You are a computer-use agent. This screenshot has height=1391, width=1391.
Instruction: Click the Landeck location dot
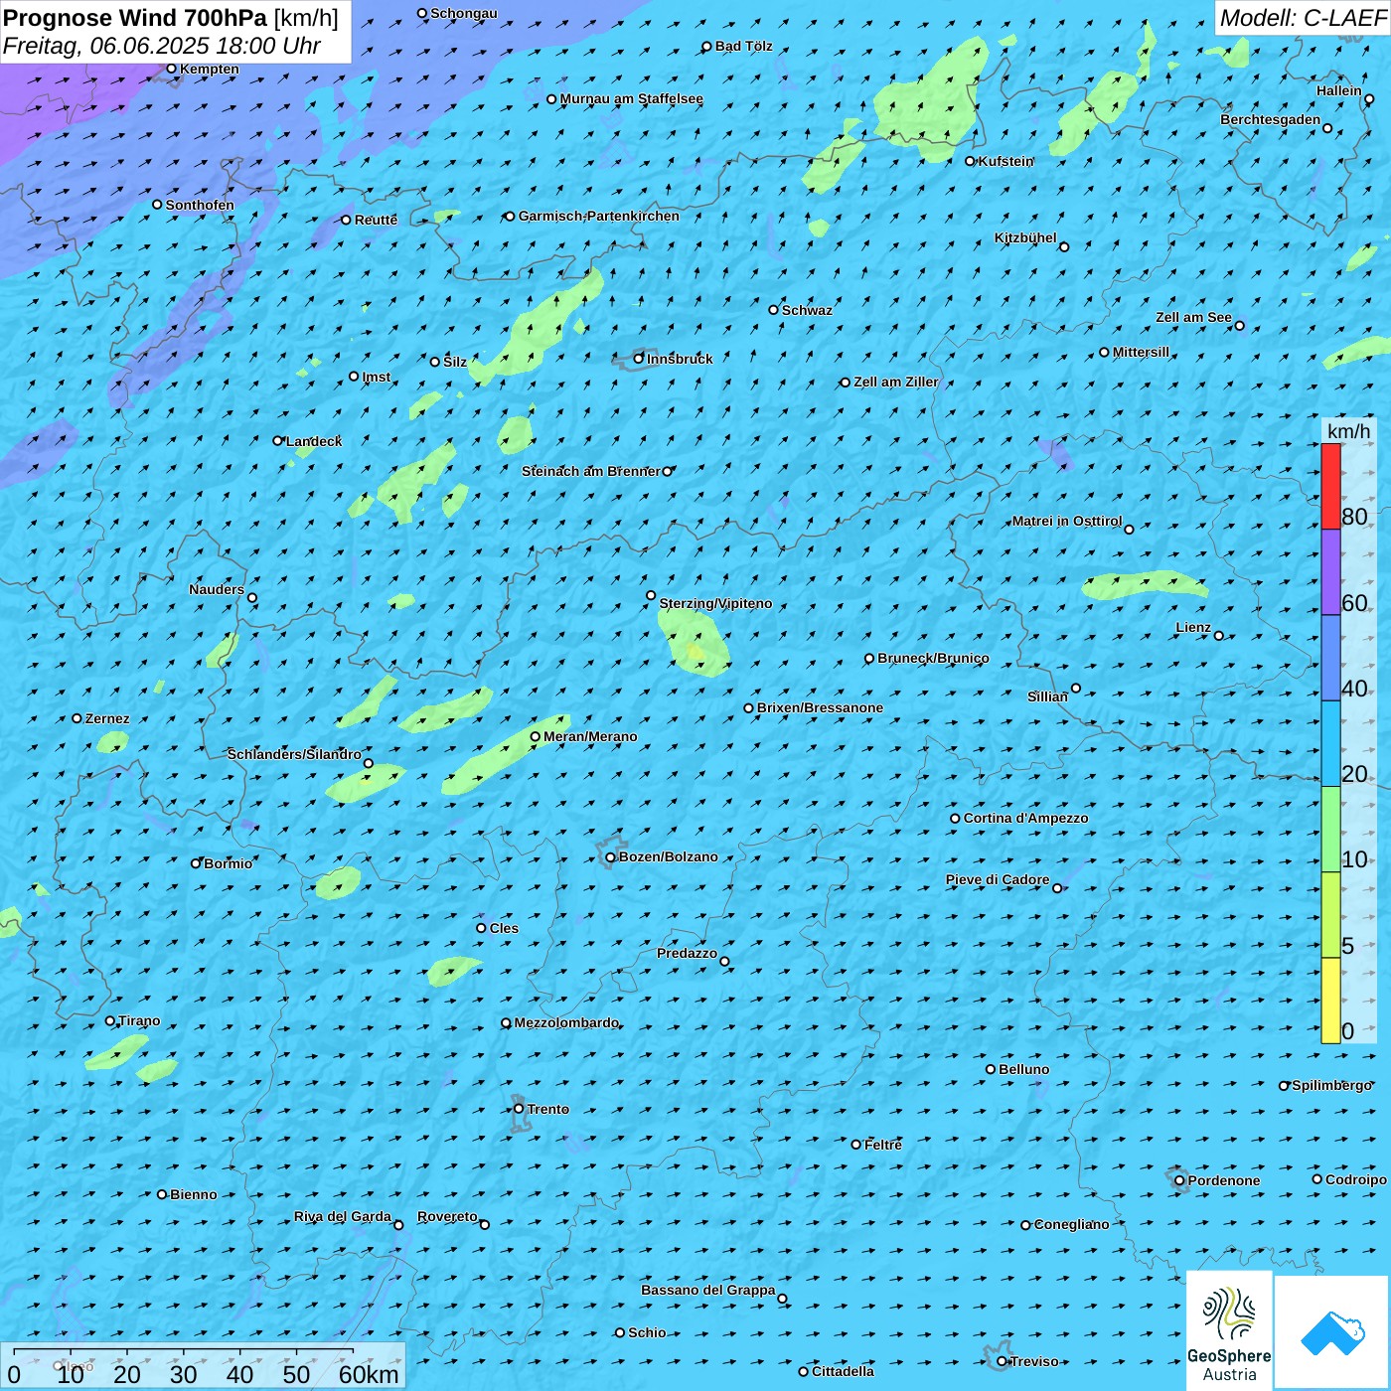click(278, 440)
